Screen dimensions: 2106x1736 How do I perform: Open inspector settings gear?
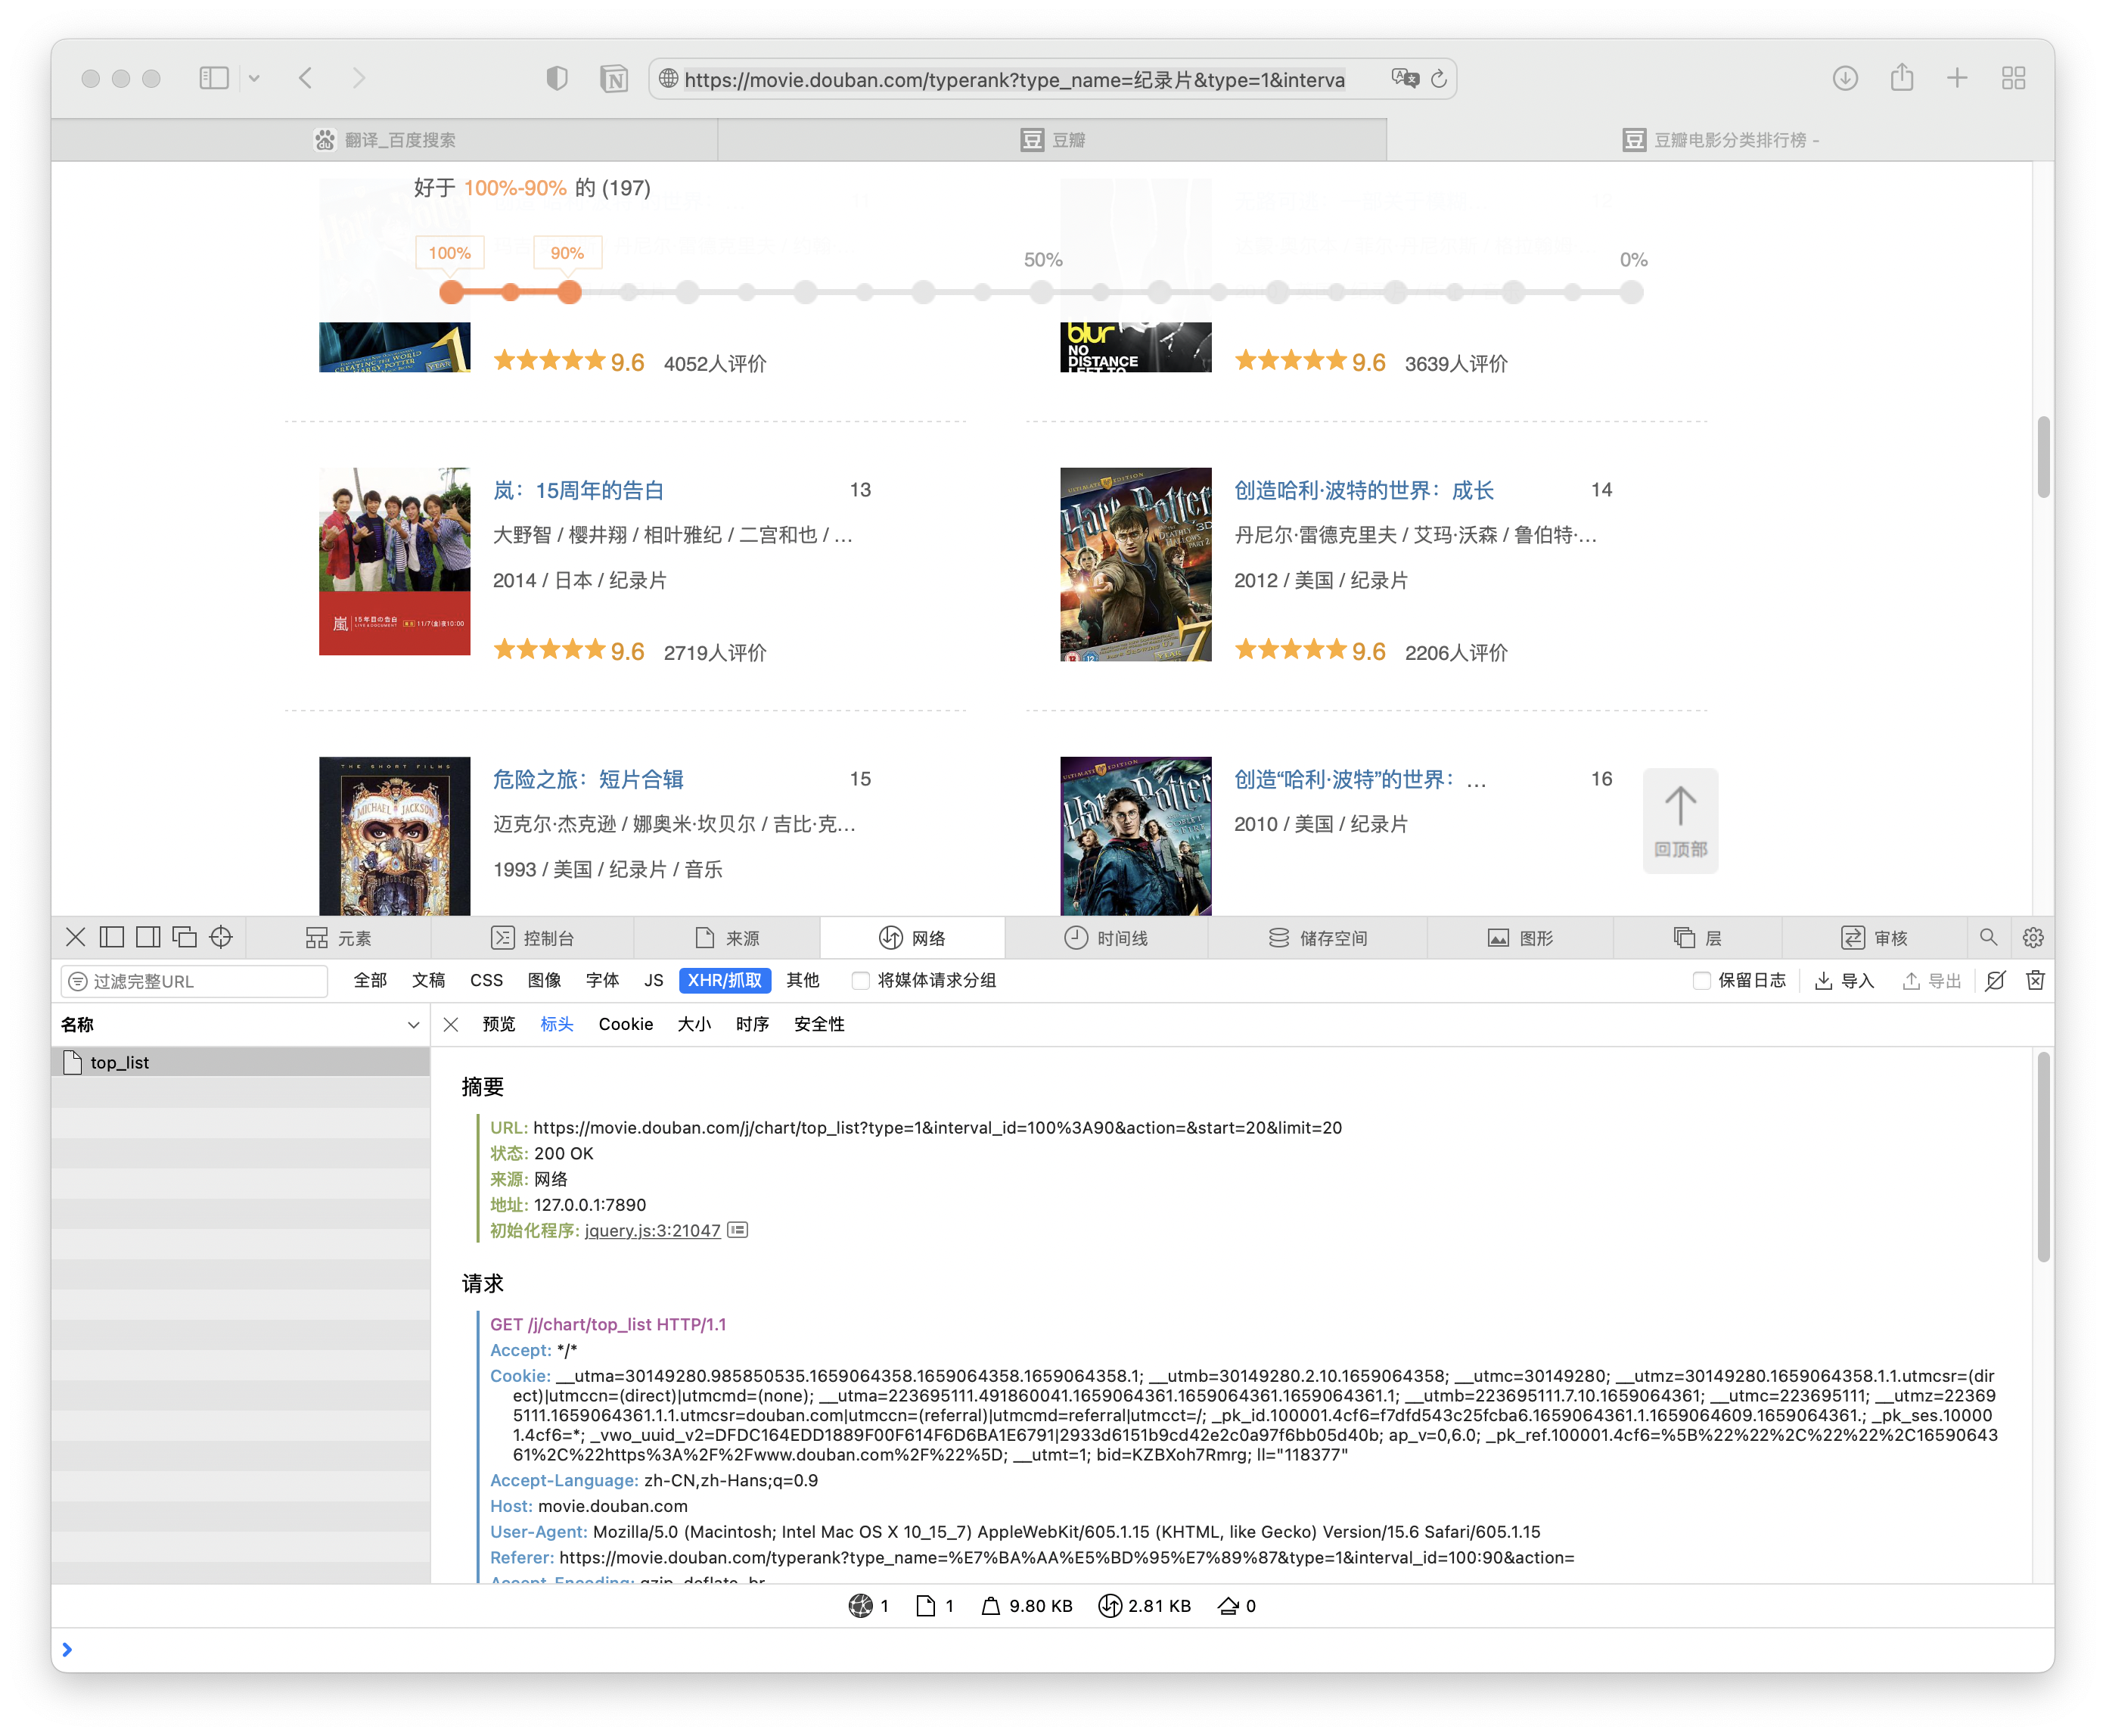pyautogui.click(x=2033, y=937)
